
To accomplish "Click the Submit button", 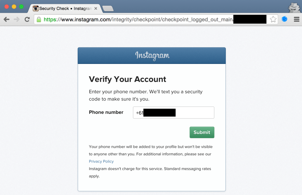I will tap(202, 132).
